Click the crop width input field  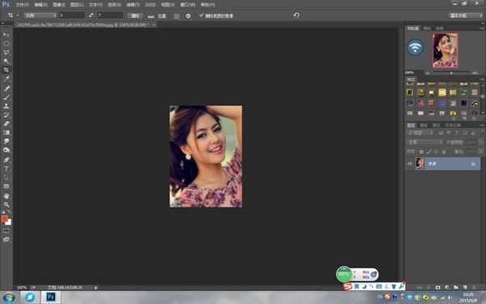coord(72,15)
